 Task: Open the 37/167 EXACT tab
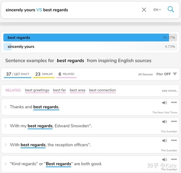click(x=18, y=74)
